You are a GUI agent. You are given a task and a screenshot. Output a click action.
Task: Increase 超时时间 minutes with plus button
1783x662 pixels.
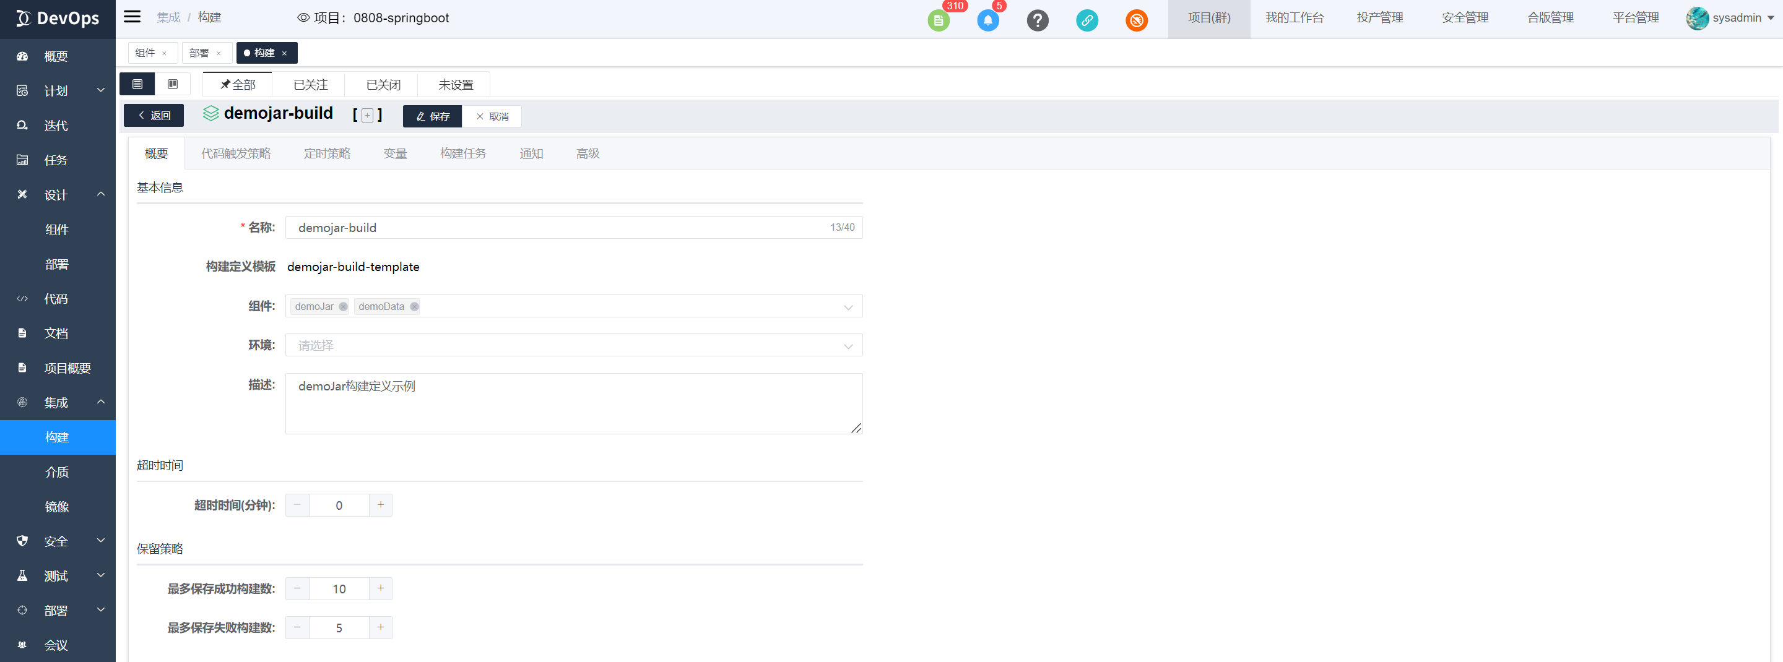(x=380, y=505)
